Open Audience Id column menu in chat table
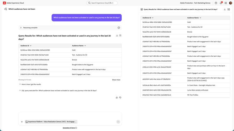The height and width of the screenshot is (131, 234). coord(31,46)
